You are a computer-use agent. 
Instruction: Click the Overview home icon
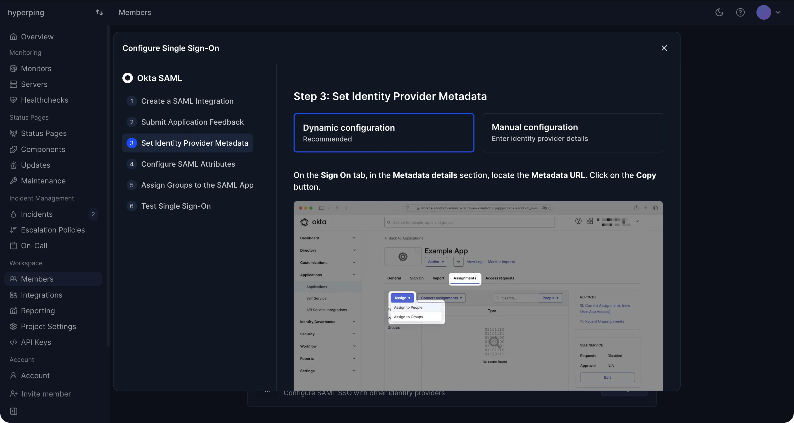[x=13, y=37]
